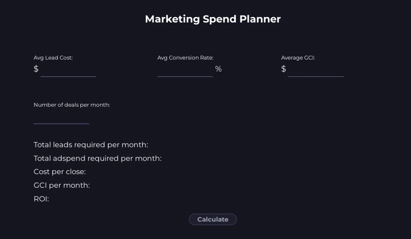
Task: Click the 'ROI:' result label
Action: click(41, 199)
